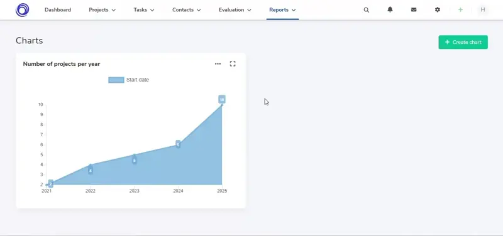This screenshot has width=503, height=236.
Task: Open the Contacts menu
Action: click(187, 10)
